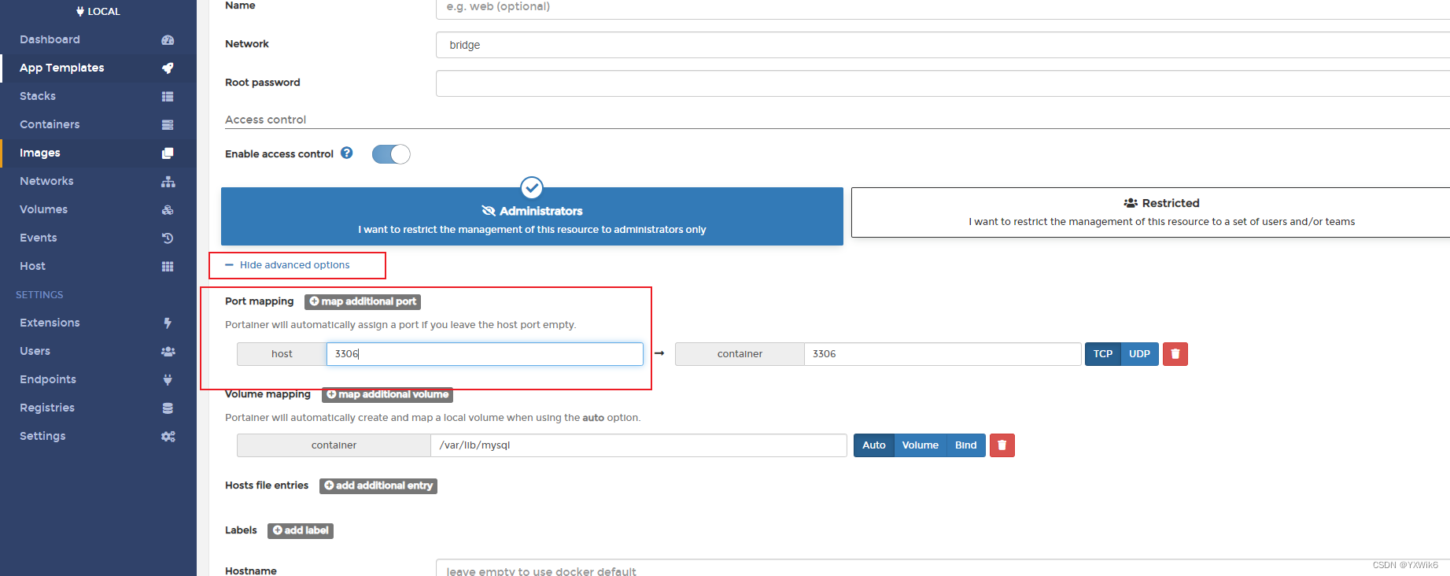Click the Networks sitemap icon

click(168, 182)
